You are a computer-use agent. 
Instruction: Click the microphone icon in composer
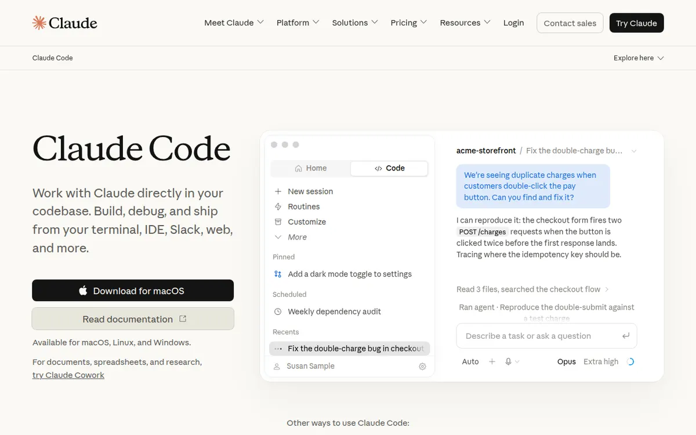[508, 361]
